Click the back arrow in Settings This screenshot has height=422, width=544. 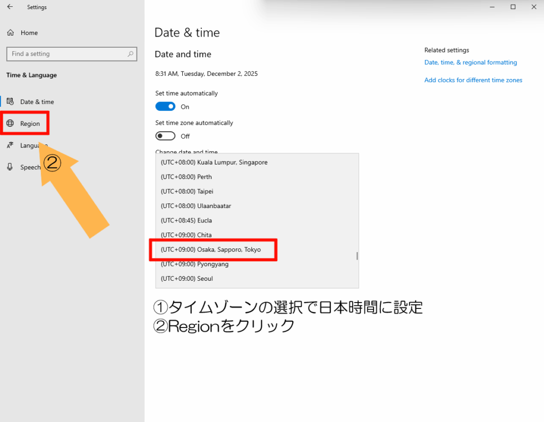pyautogui.click(x=10, y=7)
